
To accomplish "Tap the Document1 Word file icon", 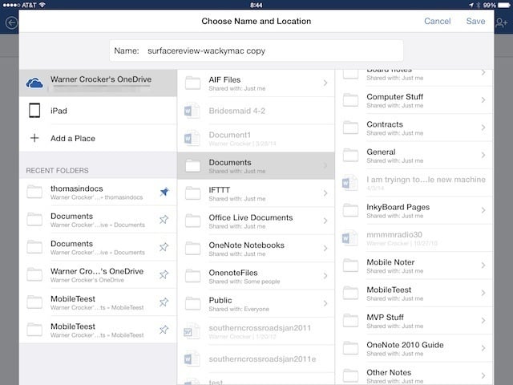I will (x=192, y=138).
